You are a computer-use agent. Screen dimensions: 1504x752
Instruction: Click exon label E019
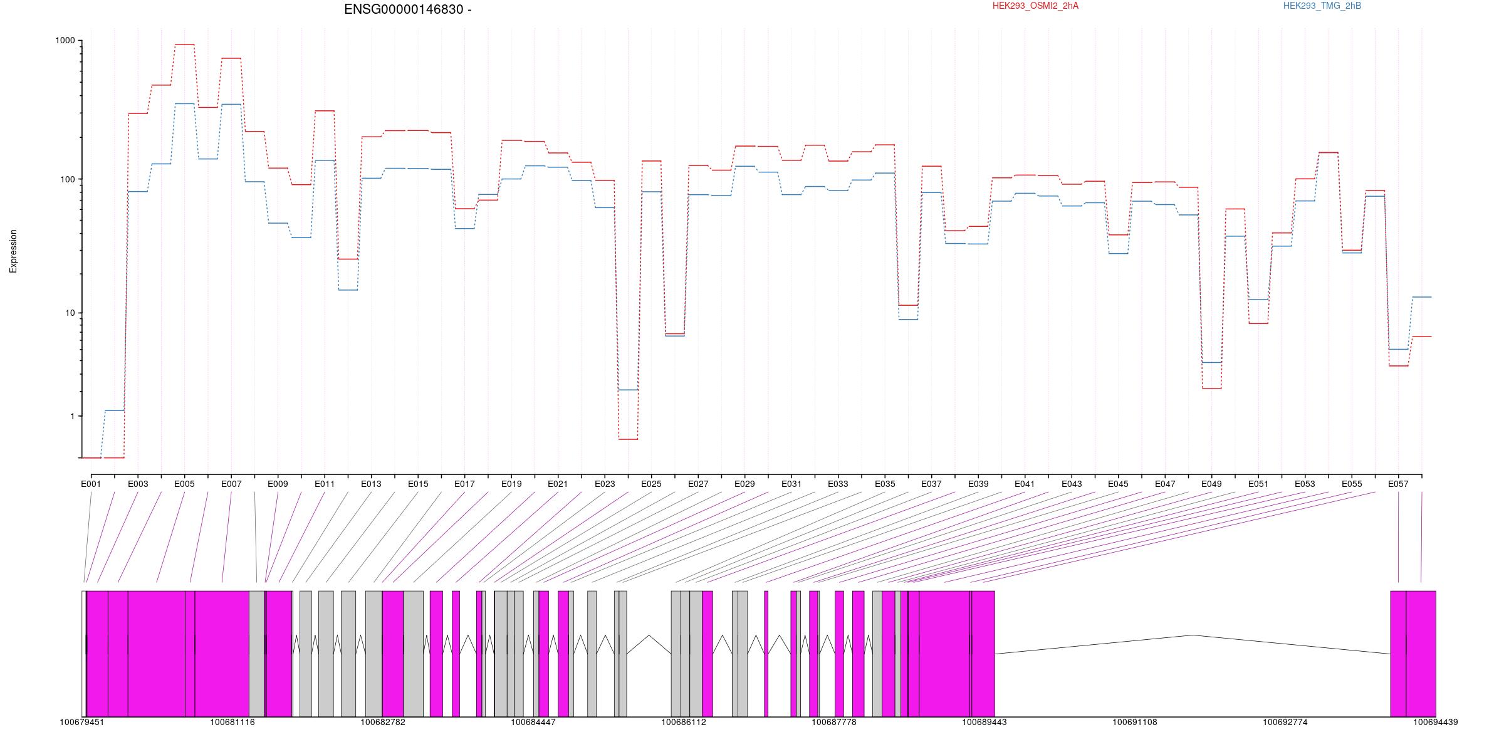(x=511, y=484)
